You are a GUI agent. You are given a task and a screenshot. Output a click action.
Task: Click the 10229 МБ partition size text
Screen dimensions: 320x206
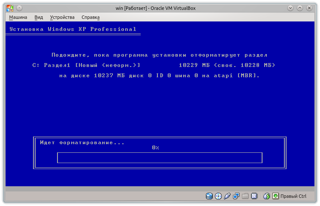194,65
